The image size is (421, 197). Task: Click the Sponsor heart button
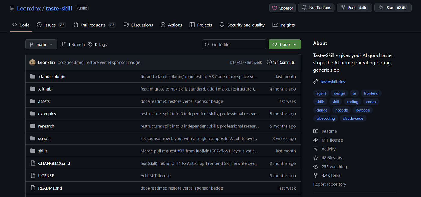click(x=283, y=8)
